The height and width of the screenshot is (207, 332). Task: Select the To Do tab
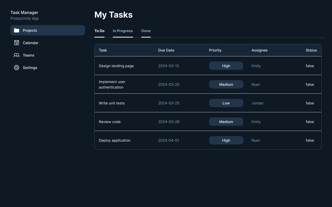pyautogui.click(x=99, y=31)
